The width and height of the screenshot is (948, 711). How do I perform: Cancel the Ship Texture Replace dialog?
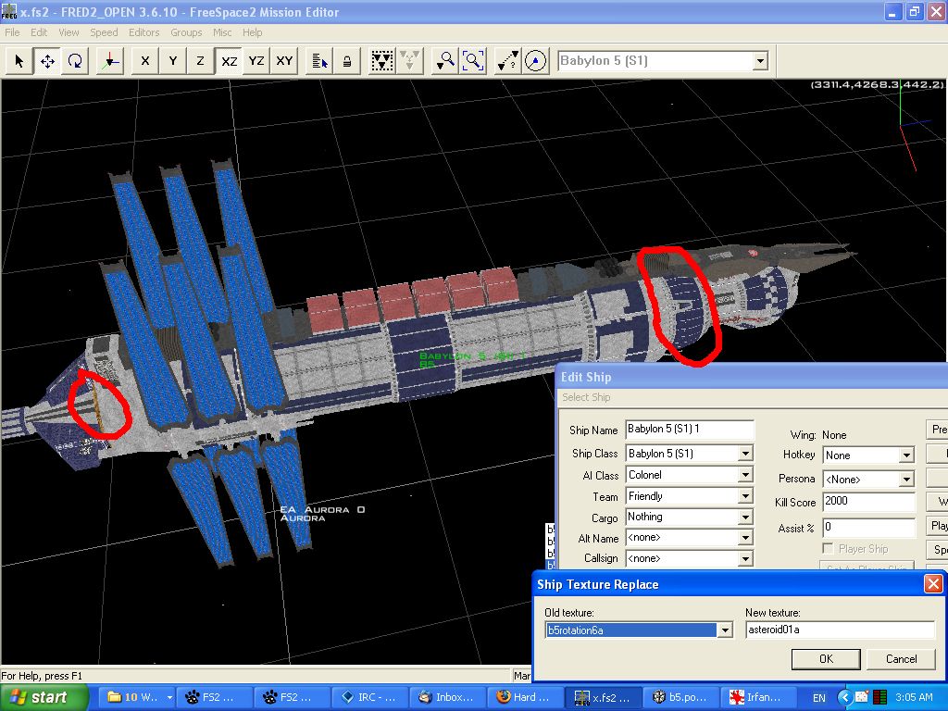(901, 659)
